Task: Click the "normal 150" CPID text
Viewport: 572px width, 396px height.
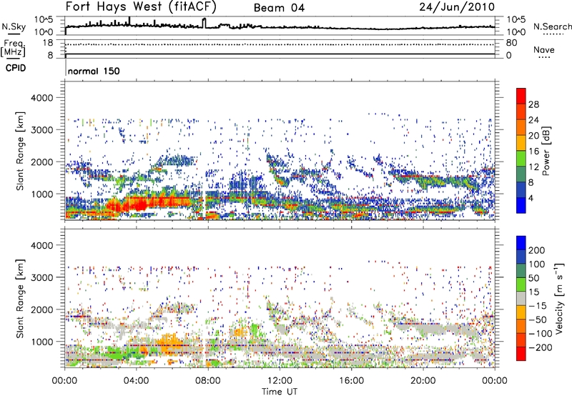Action: tap(94, 71)
